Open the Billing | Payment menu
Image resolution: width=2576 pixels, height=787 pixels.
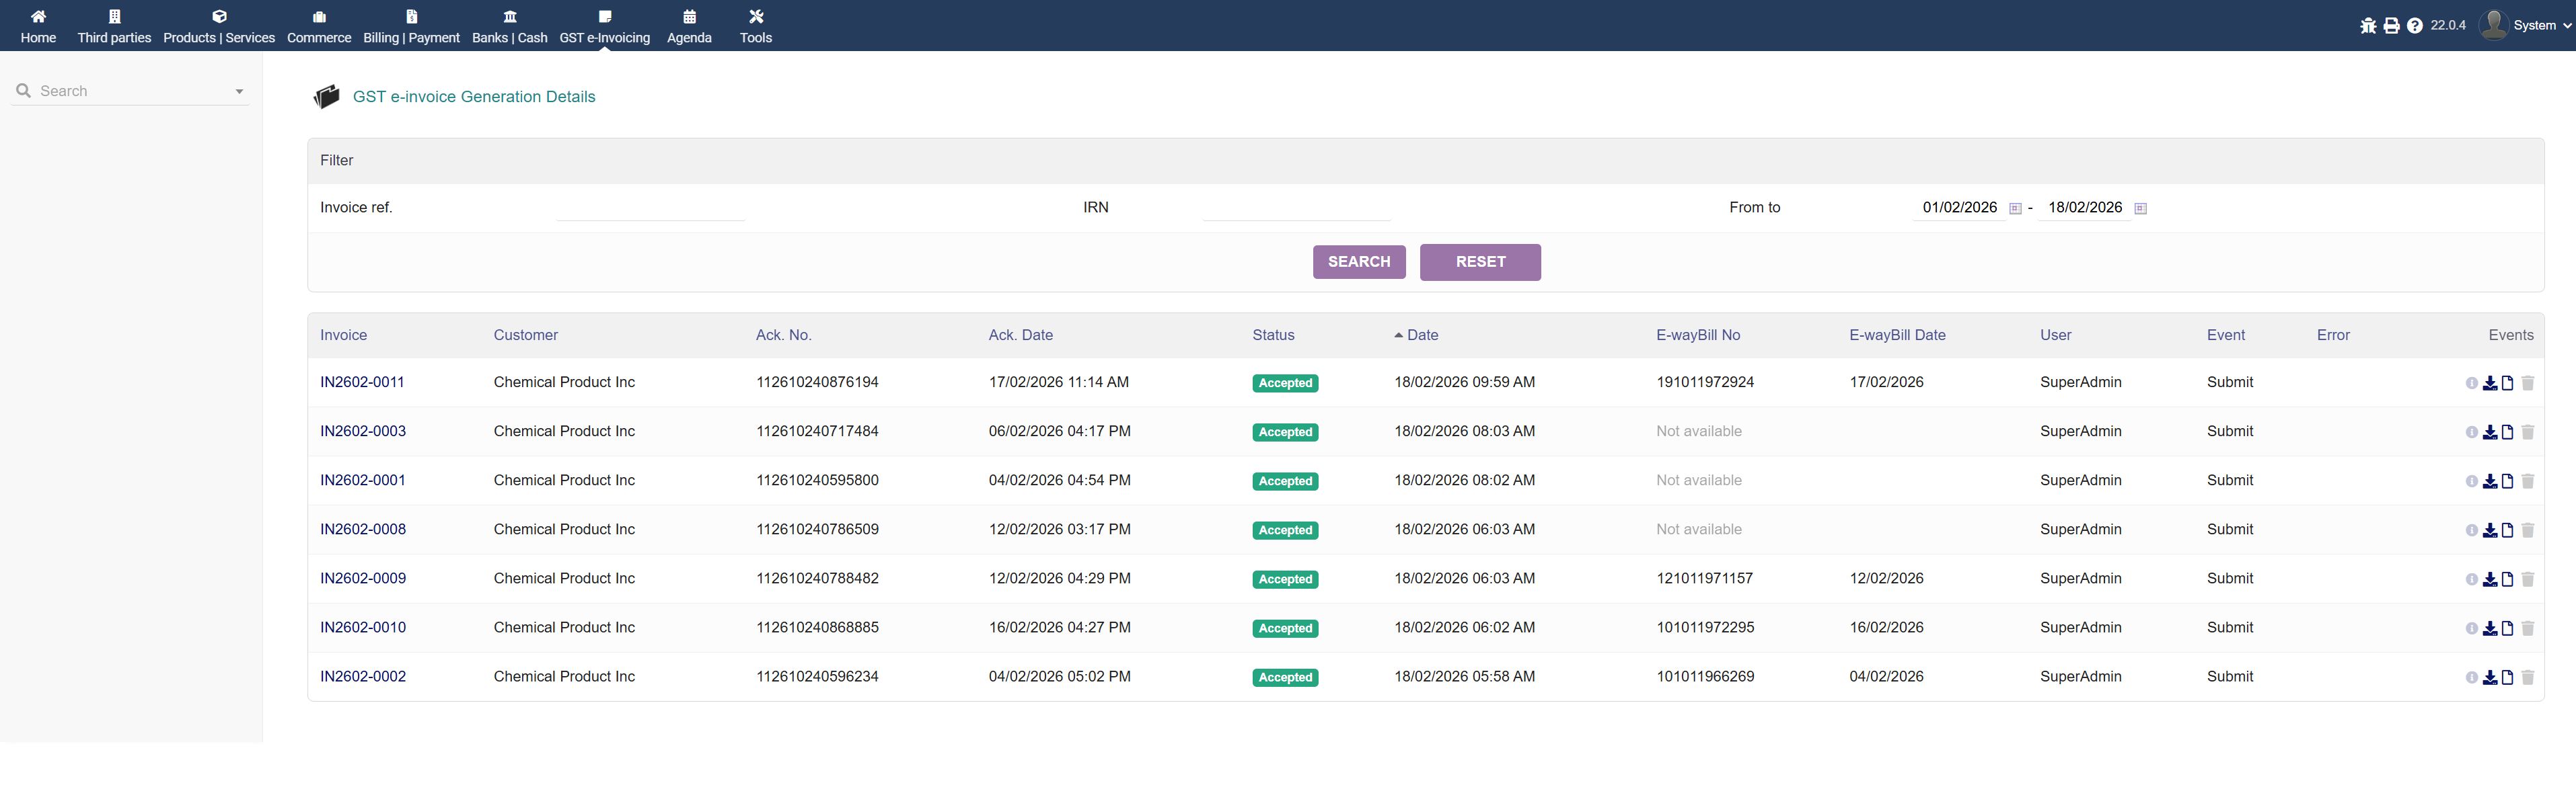pyautogui.click(x=411, y=27)
